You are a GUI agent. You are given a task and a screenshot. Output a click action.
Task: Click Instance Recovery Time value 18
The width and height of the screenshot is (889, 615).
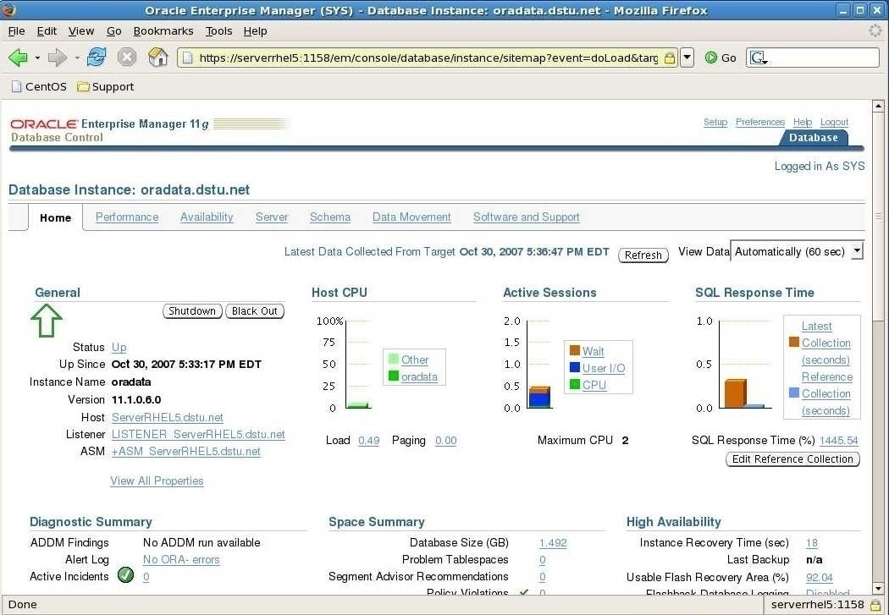tap(812, 542)
